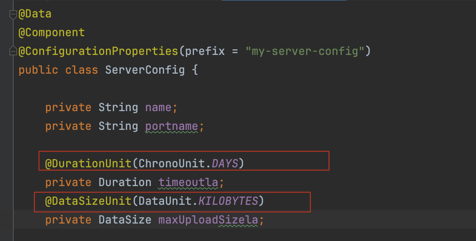Click the "my-server-config" string literal

click(x=305, y=51)
